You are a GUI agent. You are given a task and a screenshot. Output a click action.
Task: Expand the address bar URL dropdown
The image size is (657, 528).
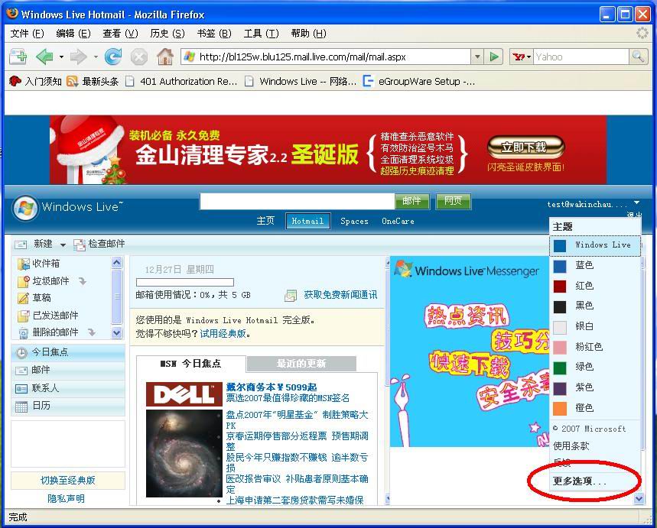[476, 57]
